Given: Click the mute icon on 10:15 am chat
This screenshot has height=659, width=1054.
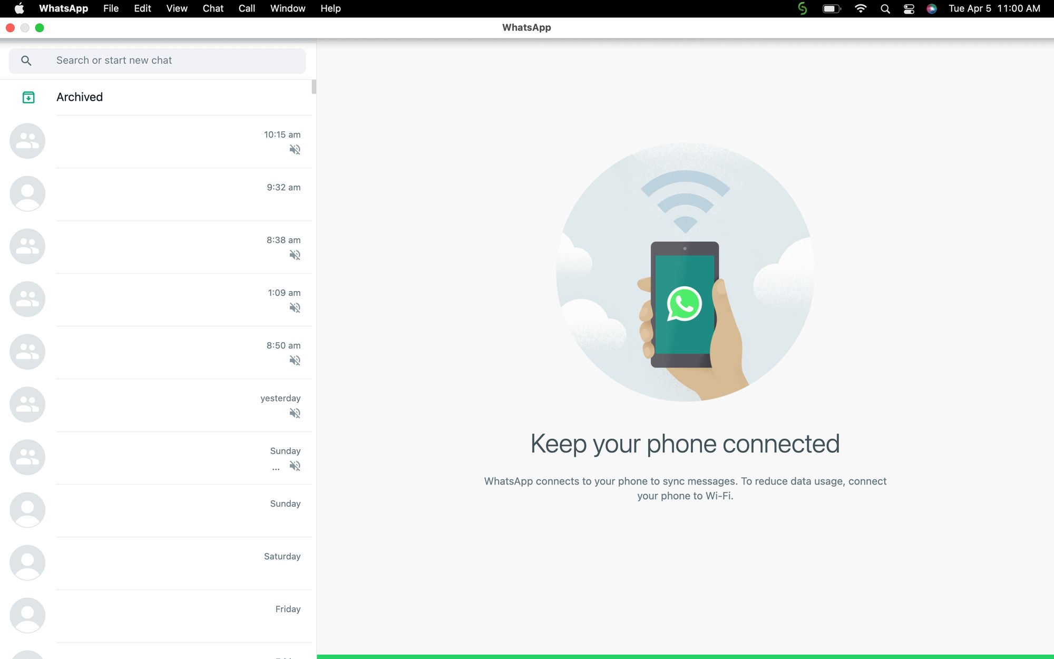Looking at the screenshot, I should 295,150.
